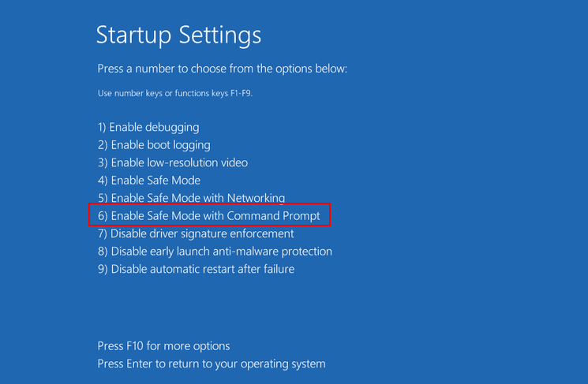Click the 'Press a number to choose' instruction
The height and width of the screenshot is (384, 588).
pos(222,69)
